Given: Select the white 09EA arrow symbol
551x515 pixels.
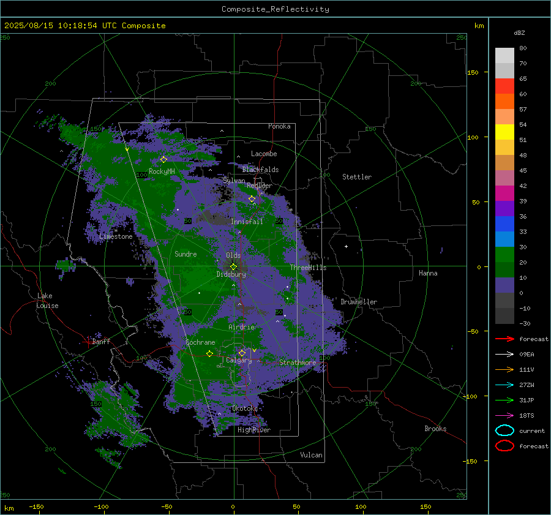Looking at the screenshot, I should pyautogui.click(x=504, y=354).
